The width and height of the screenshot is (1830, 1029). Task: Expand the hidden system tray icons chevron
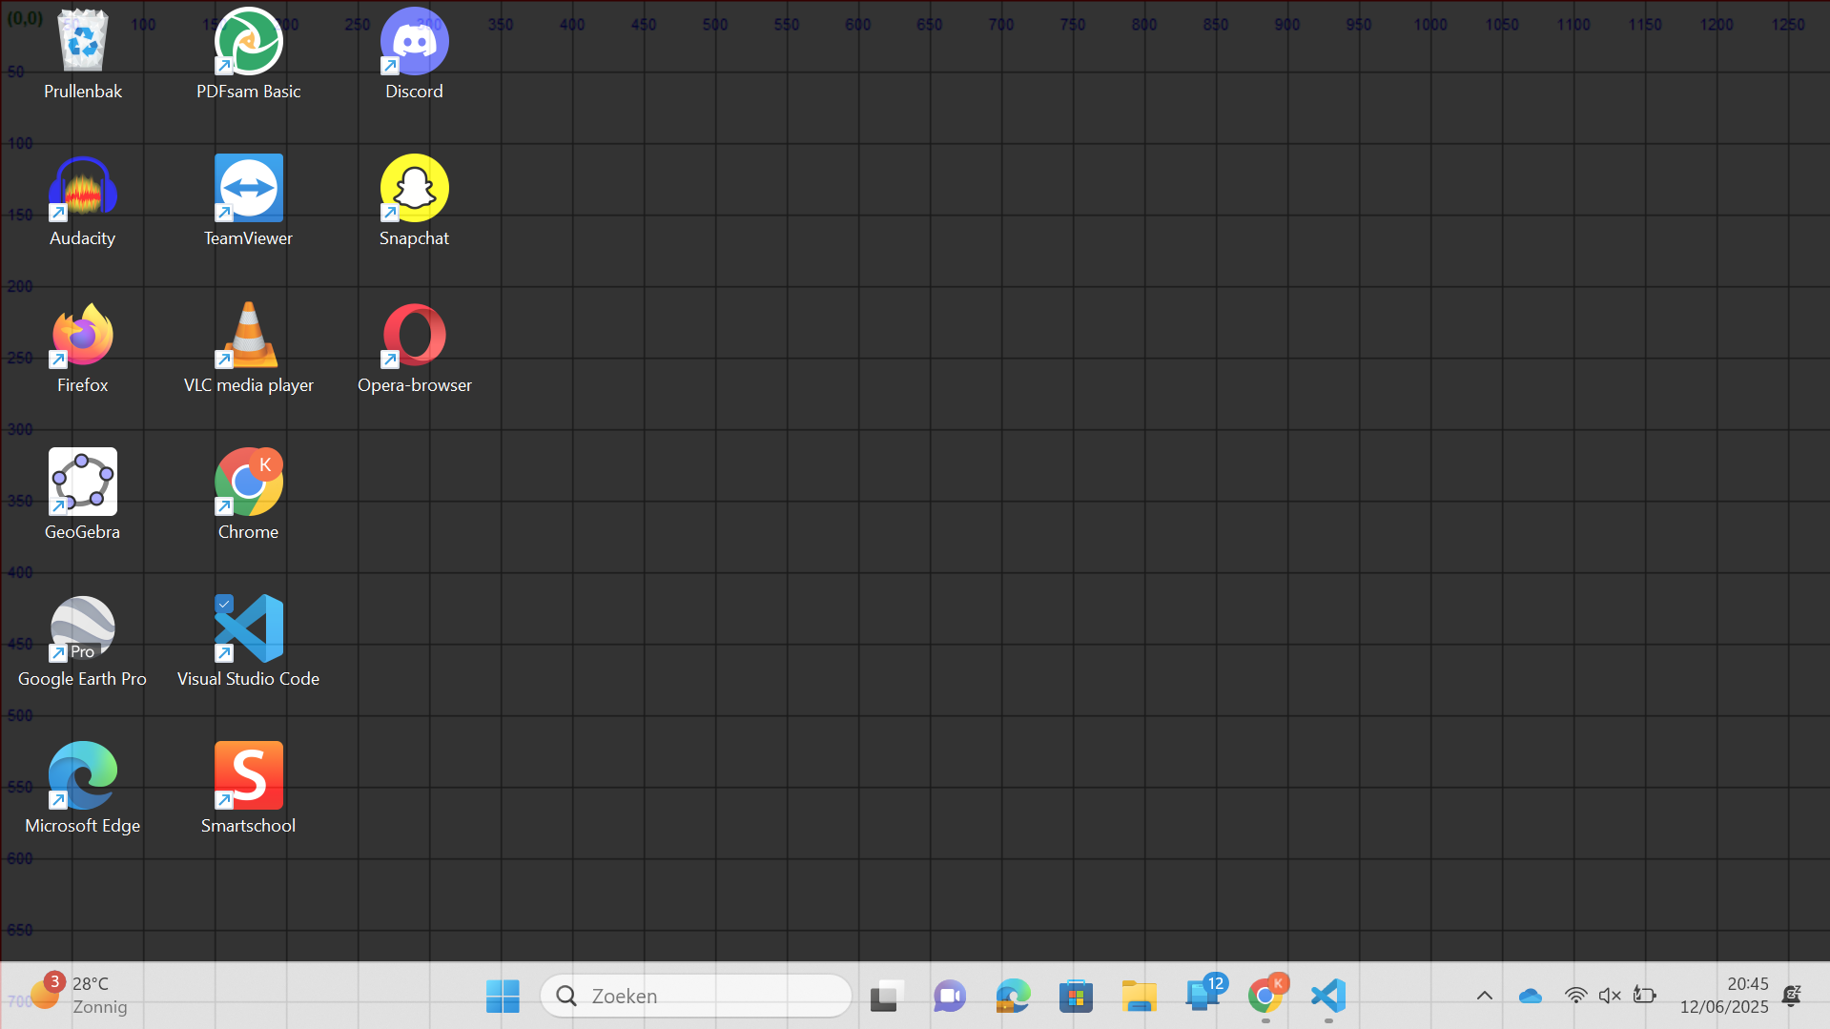tap(1485, 997)
